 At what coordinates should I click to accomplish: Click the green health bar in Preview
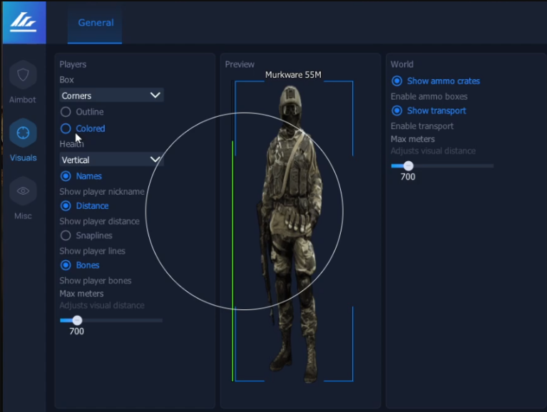point(232,261)
